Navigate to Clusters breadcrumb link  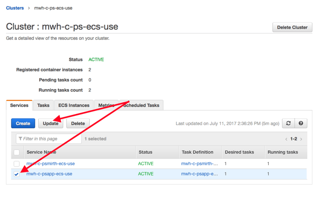click(x=15, y=8)
